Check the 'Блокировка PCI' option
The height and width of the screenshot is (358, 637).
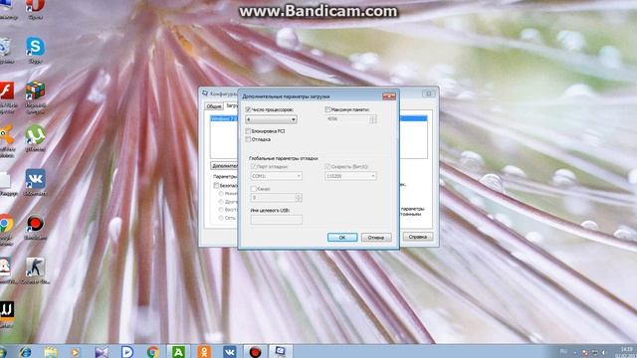(248, 131)
